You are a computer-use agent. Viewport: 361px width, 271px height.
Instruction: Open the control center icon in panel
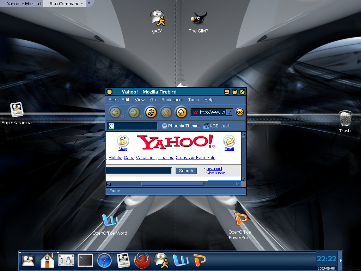66,261
